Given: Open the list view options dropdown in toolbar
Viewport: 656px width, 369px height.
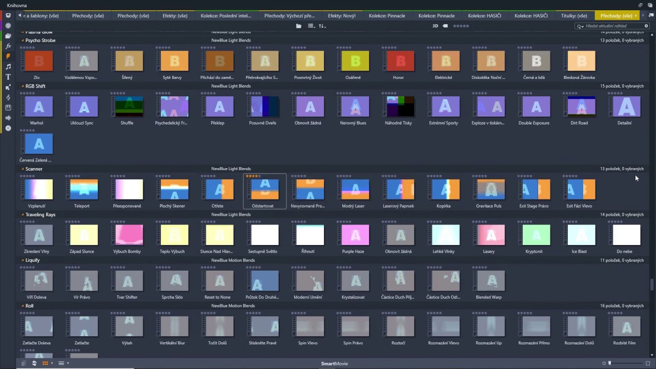Looking at the screenshot, I should coord(311,26).
